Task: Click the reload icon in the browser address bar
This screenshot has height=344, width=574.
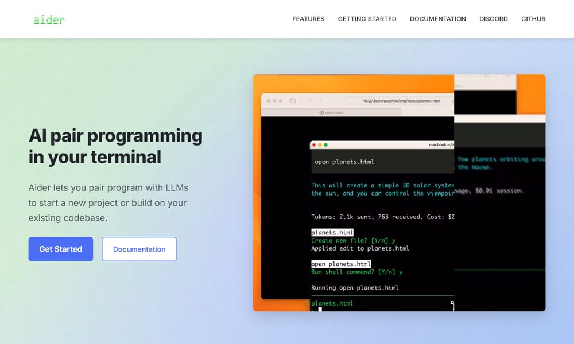Action: (x=453, y=100)
